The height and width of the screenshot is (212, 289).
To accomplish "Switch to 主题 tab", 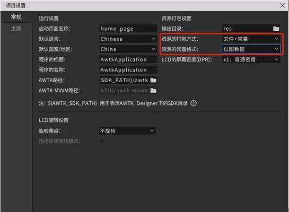I will (x=16, y=29).
